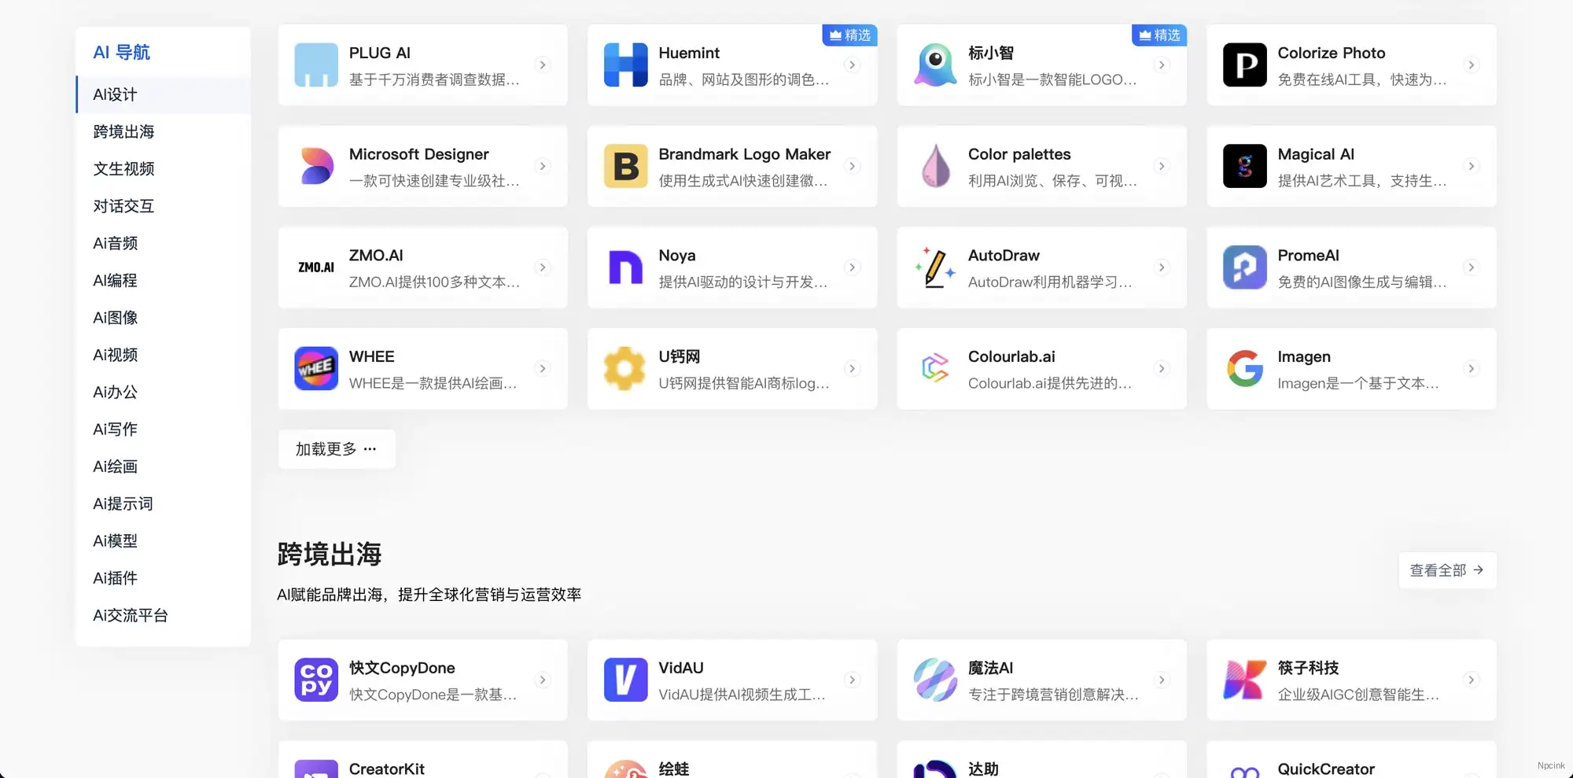Click the 加载更多 button
The width and height of the screenshot is (1573, 778).
click(x=337, y=448)
